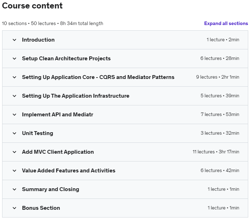Select the Introduction section title
Viewport: 250px width, 220px height.
click(x=38, y=40)
